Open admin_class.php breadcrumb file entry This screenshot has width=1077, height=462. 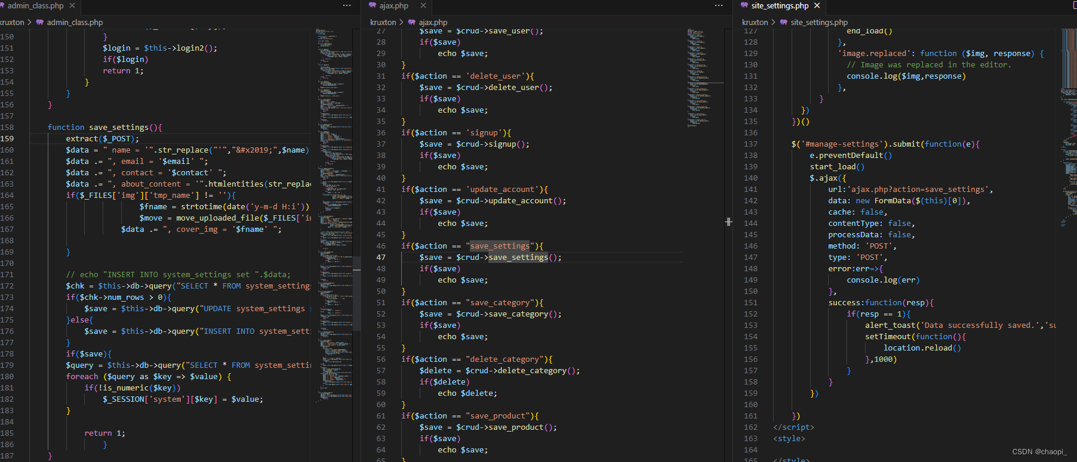click(x=75, y=23)
